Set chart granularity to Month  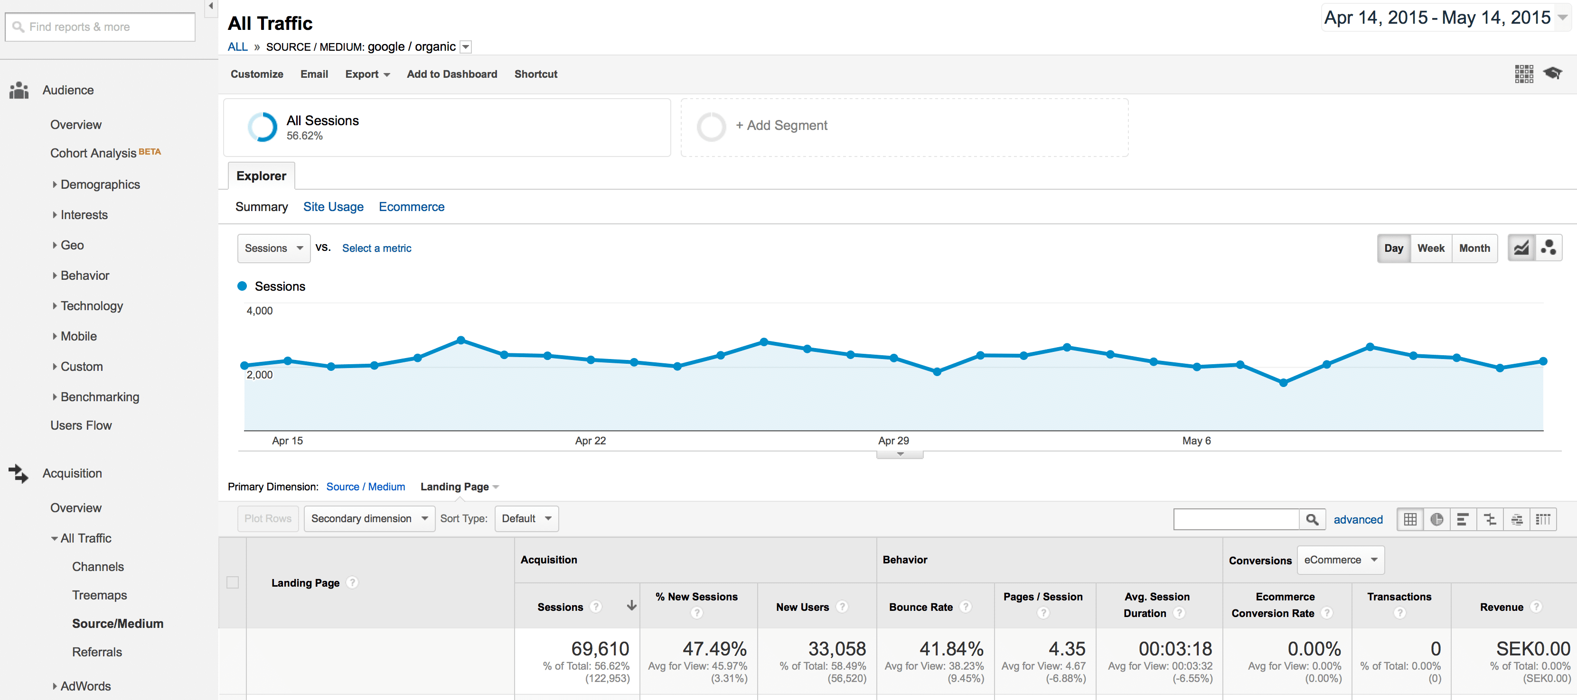[x=1474, y=248]
